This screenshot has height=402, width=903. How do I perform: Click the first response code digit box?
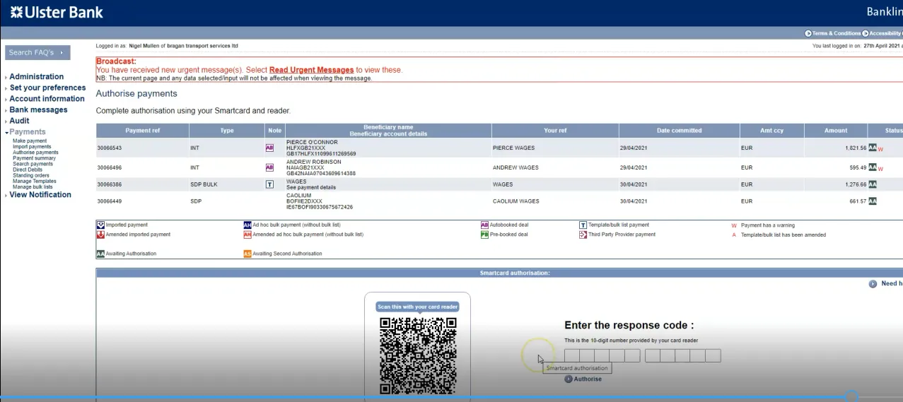tap(571, 356)
